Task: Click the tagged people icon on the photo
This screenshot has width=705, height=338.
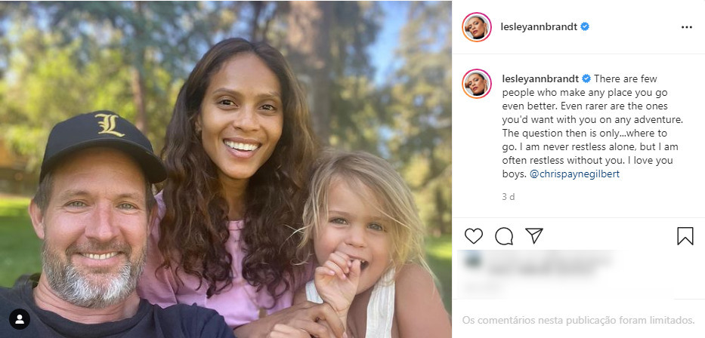Action: [20, 319]
